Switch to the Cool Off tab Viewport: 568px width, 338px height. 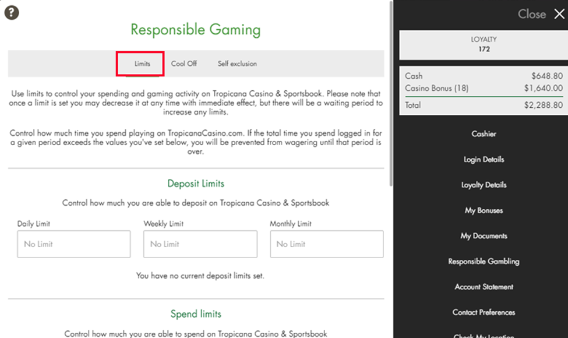[x=184, y=64]
